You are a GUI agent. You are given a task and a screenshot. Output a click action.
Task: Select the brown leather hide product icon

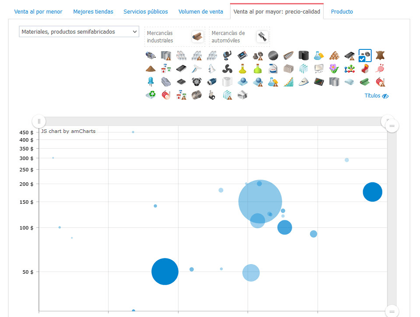(380, 56)
